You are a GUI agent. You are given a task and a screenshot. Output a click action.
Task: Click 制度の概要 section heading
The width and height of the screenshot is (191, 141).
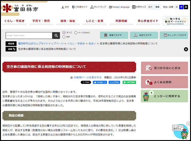pyautogui.click(x=16, y=115)
